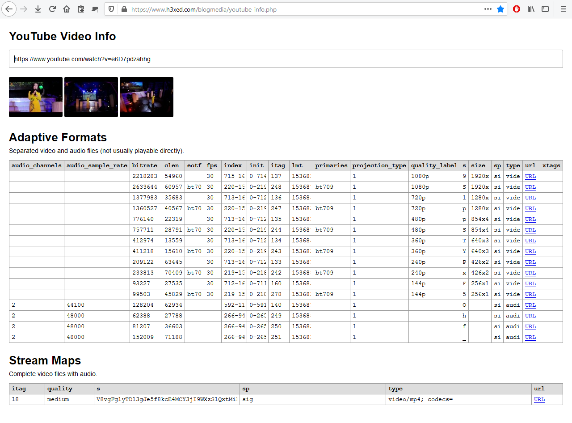Select the sample rate value 44100
572x423 pixels.
pyautogui.click(x=76, y=305)
